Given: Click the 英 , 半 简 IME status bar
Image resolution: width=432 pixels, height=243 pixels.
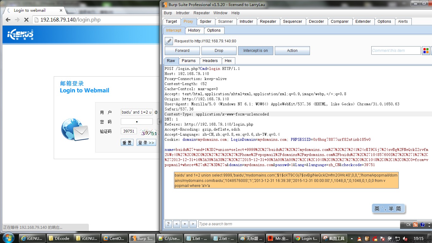Looking at the screenshot, I should tap(388, 209).
